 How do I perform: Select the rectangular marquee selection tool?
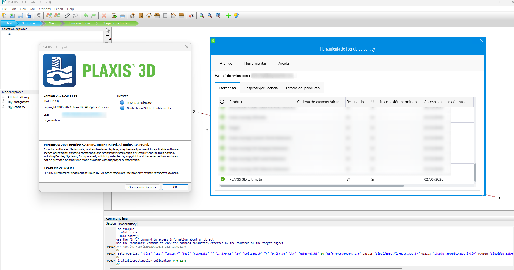[x=108, y=38]
